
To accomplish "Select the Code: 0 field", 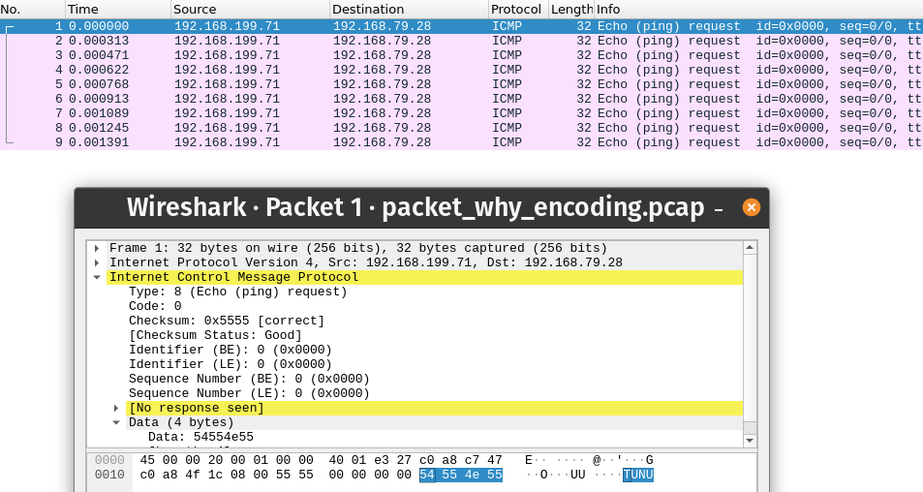I will click(x=155, y=306).
